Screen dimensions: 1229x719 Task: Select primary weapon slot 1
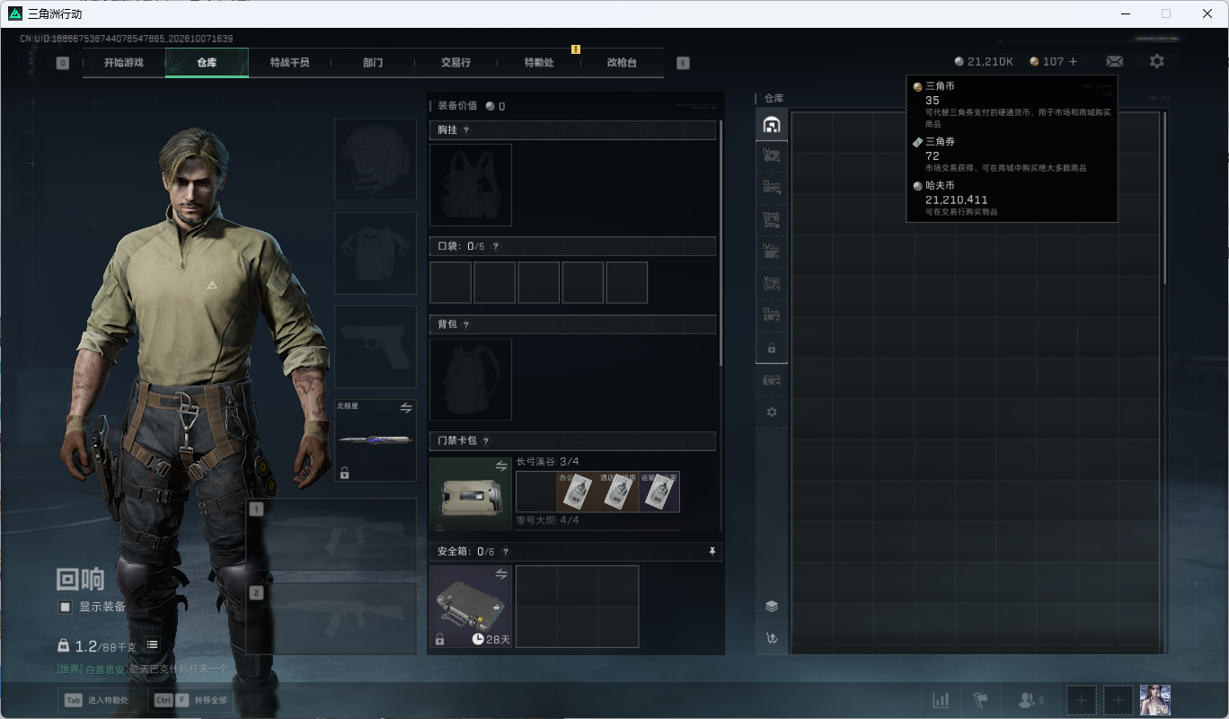[x=332, y=535]
